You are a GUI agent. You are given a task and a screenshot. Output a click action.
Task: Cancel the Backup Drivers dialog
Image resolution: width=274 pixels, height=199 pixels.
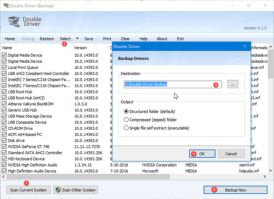pos(231,154)
